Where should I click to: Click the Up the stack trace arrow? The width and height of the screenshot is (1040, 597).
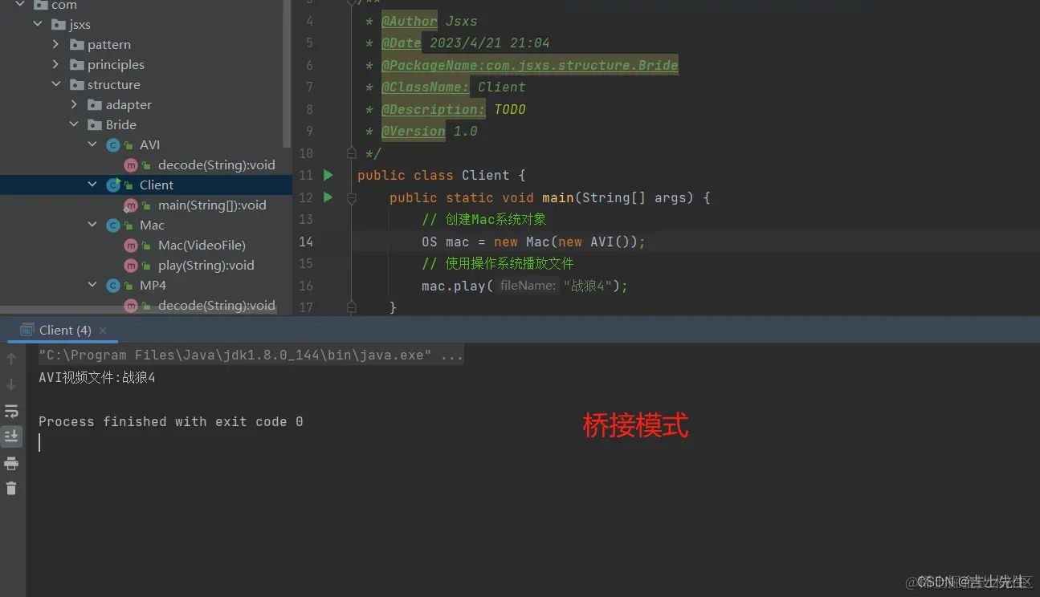tap(11, 359)
